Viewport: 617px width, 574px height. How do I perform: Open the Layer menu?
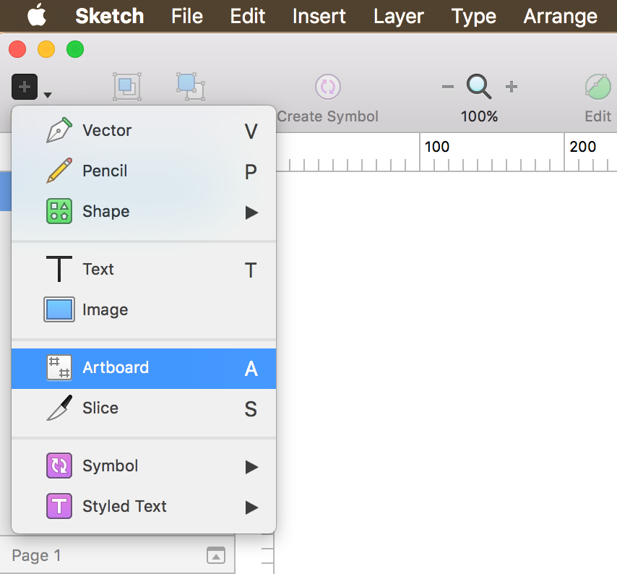click(399, 16)
